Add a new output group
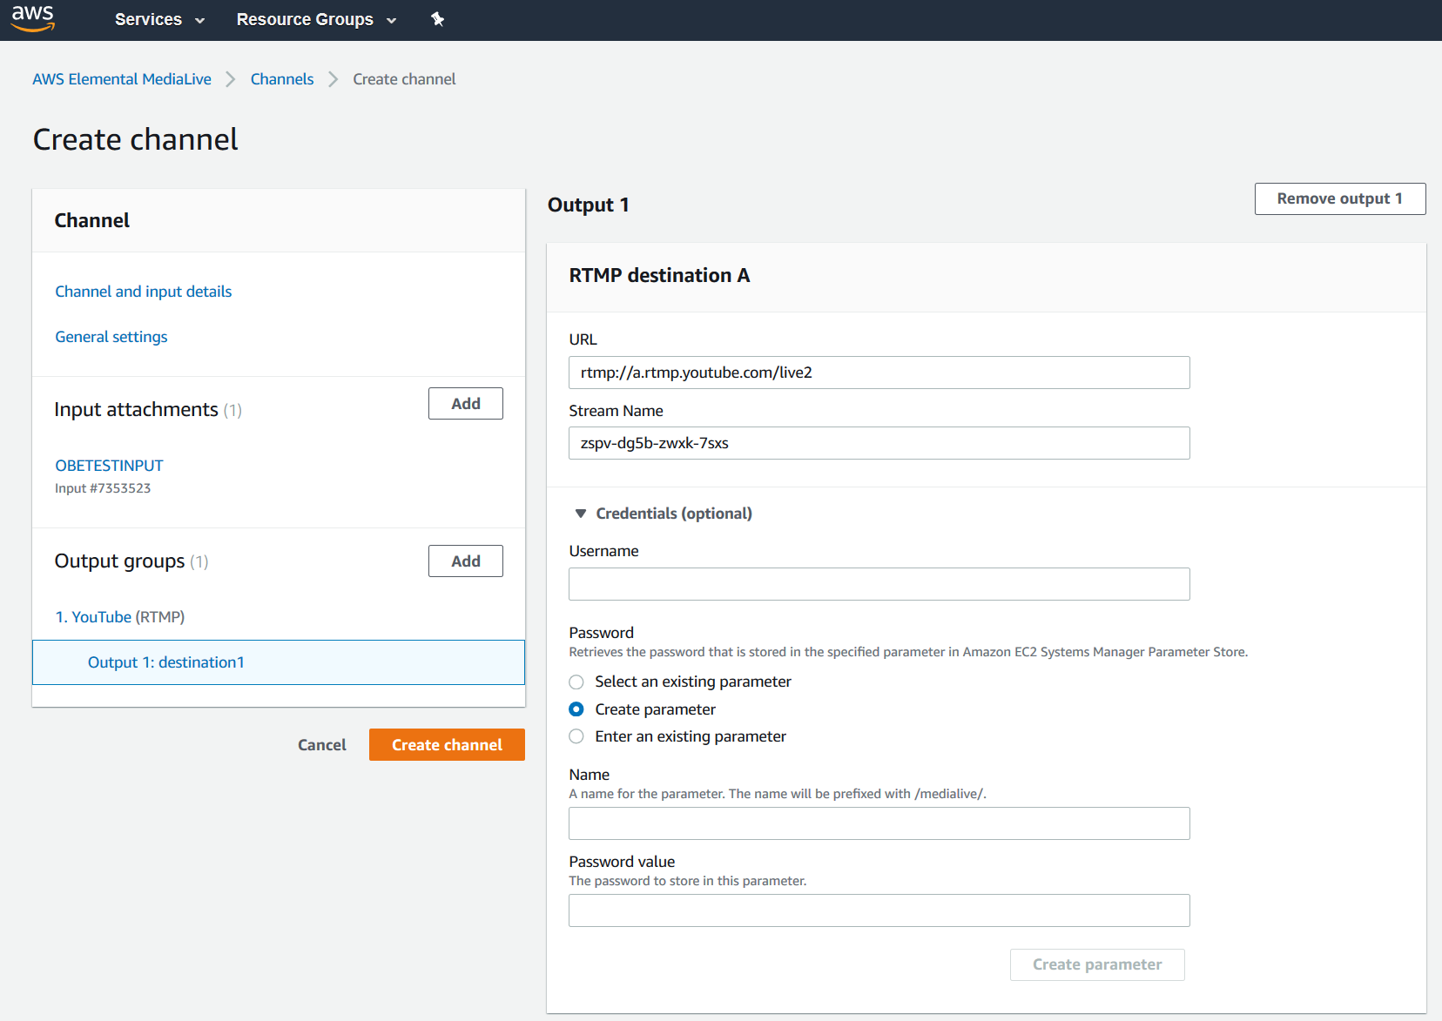This screenshot has height=1021, width=1442. (x=466, y=561)
